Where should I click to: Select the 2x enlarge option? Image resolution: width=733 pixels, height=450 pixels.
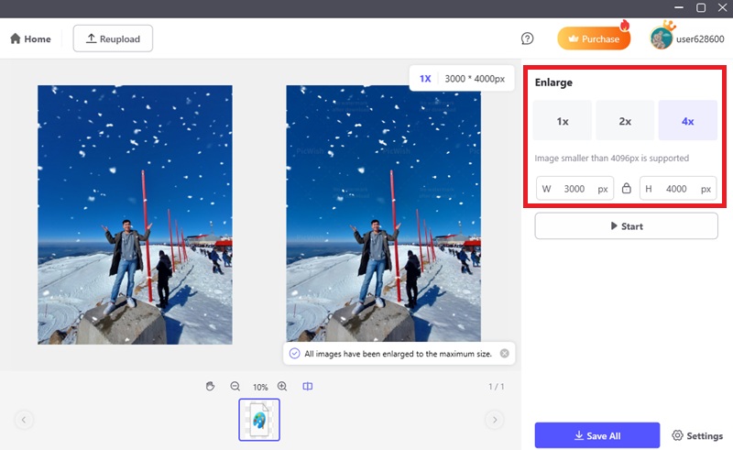pos(625,121)
